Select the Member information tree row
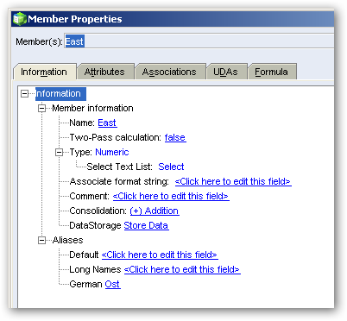Image resolution: width=347 pixels, height=321 pixels. (x=92, y=109)
